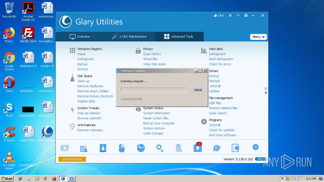This screenshot has width=324, height=182.
Task: Open the Windows Start menu
Action: click(7, 178)
